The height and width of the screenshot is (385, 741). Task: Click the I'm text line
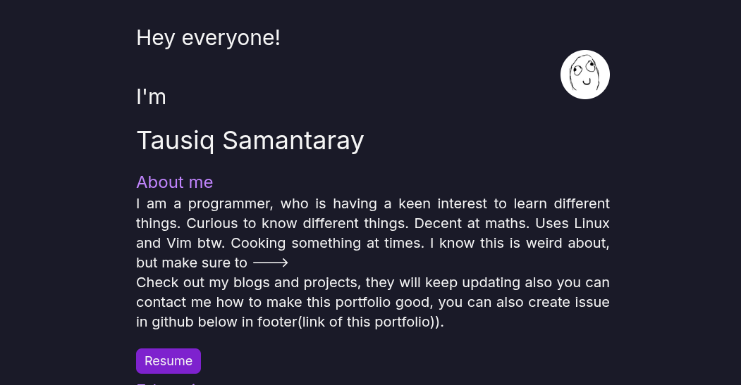pos(151,96)
